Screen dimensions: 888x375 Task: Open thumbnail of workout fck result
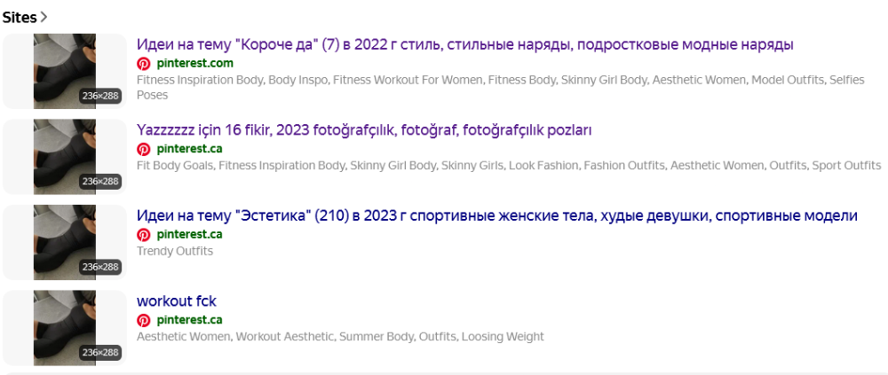pyautogui.click(x=65, y=328)
